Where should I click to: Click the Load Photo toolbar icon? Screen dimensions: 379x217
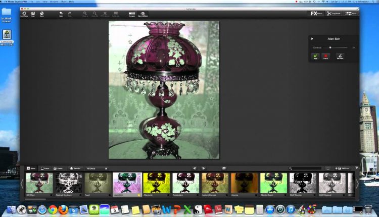point(24,14)
